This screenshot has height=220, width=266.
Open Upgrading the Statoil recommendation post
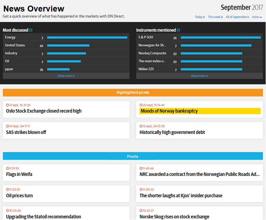44,217
